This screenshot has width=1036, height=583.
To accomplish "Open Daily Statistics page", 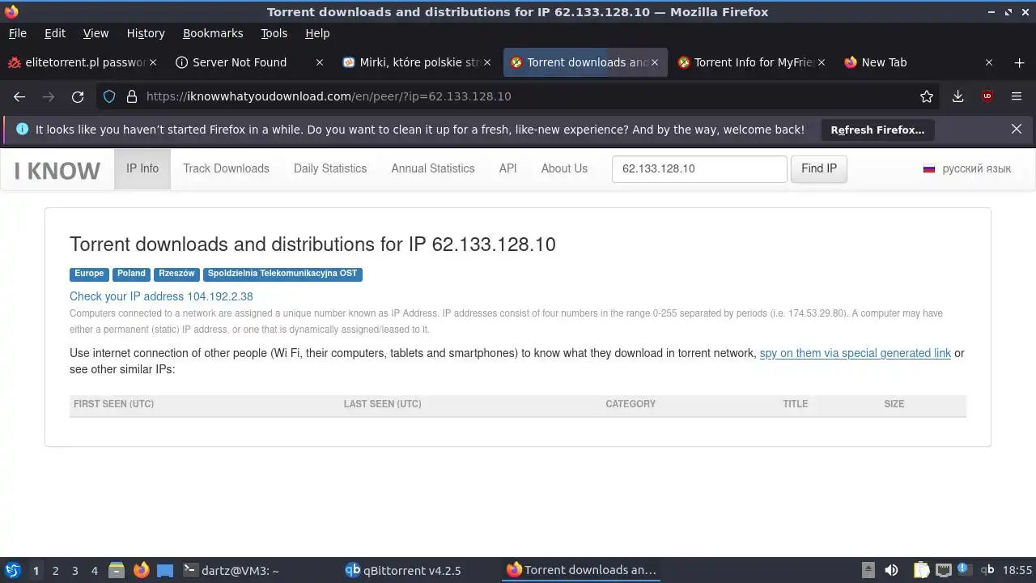I will point(330,168).
